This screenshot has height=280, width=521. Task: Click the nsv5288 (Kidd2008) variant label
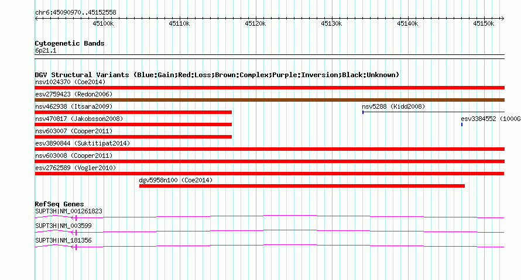coord(393,106)
